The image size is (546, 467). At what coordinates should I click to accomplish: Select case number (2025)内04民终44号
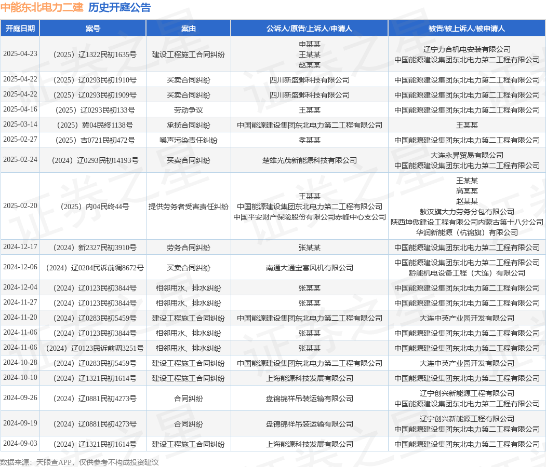click(x=95, y=207)
